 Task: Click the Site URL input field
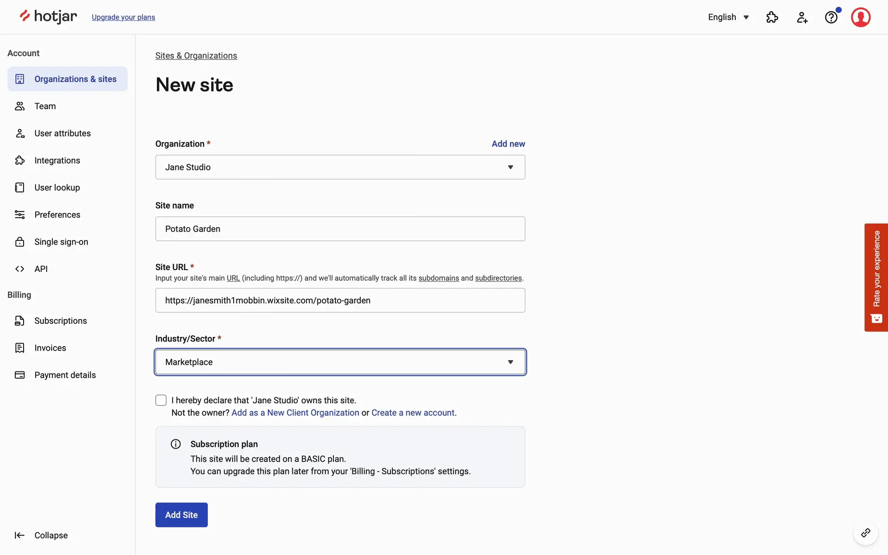(340, 300)
